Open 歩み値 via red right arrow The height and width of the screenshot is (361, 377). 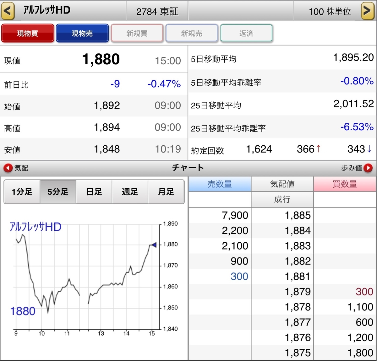tap(368, 168)
